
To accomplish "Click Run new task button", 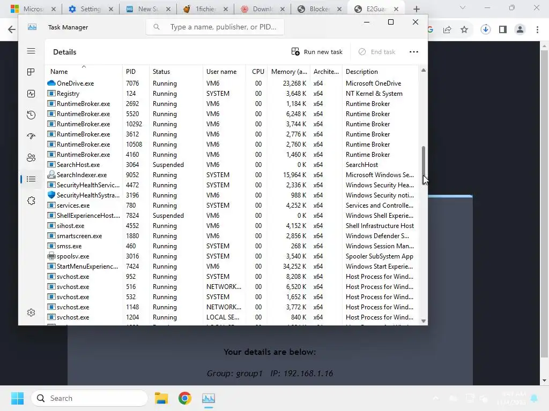I will tap(317, 52).
